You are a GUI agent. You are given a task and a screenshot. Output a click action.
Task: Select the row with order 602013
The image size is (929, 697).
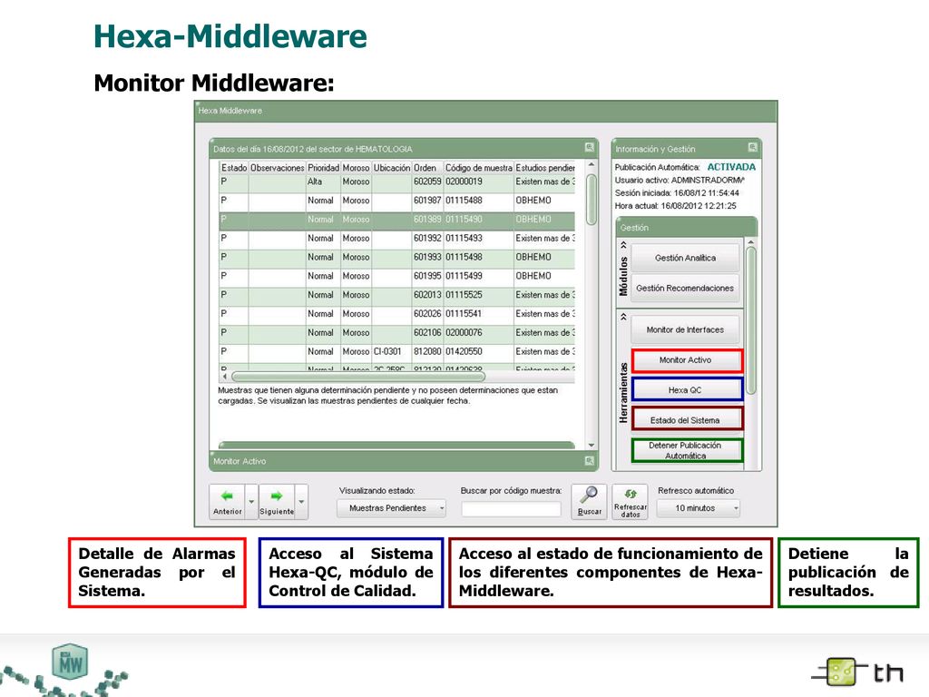click(397, 296)
